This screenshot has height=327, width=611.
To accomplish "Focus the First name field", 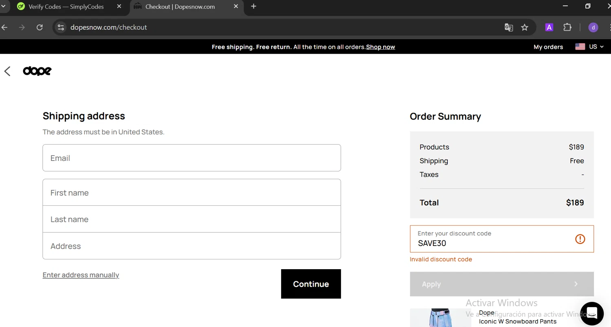I will [x=191, y=192].
